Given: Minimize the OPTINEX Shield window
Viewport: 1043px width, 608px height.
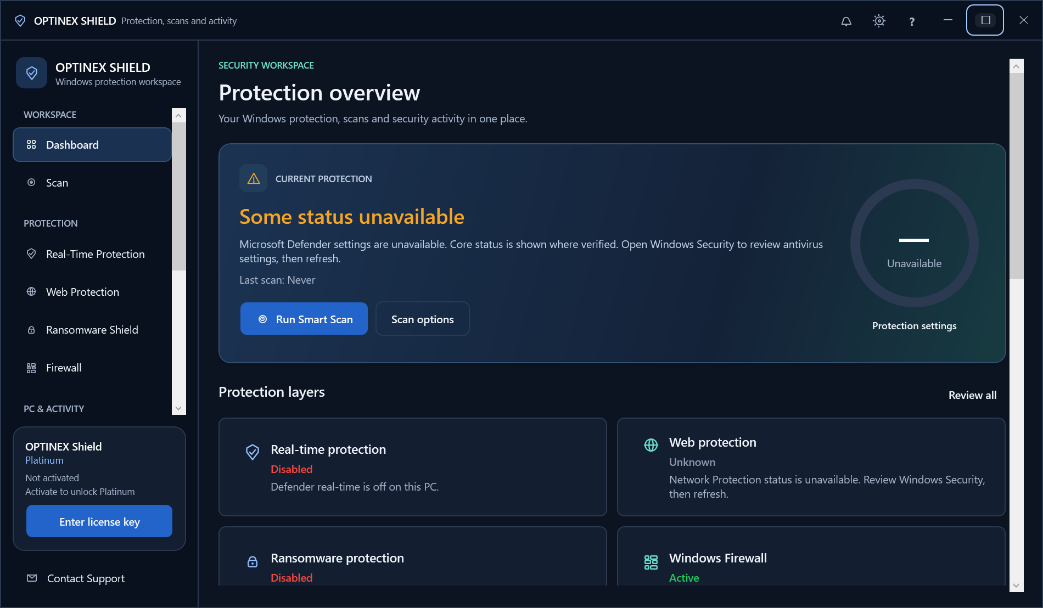Looking at the screenshot, I should pyautogui.click(x=948, y=20).
